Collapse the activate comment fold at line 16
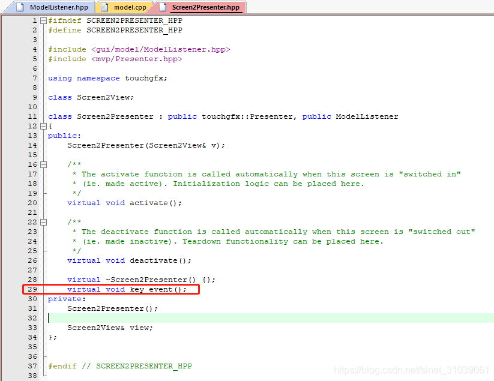The width and height of the screenshot is (494, 381). point(43,164)
